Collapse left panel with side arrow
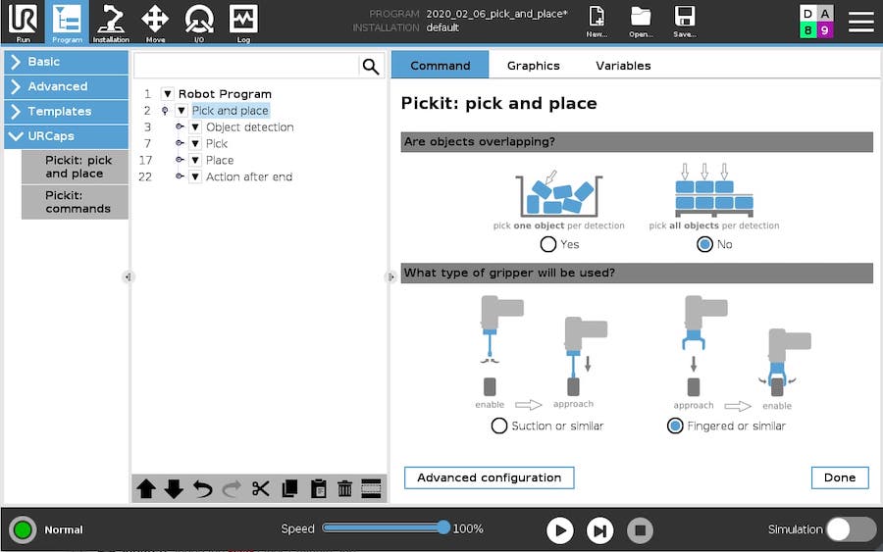 [128, 276]
